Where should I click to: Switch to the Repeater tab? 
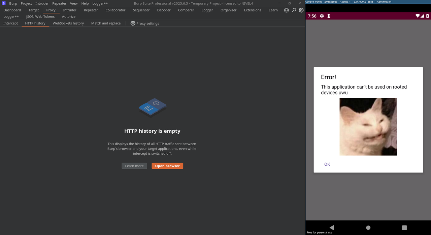91,10
